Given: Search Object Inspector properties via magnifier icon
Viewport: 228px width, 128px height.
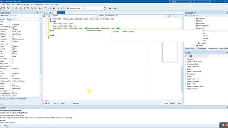Looking at the screenshot, I should coord(40,19).
